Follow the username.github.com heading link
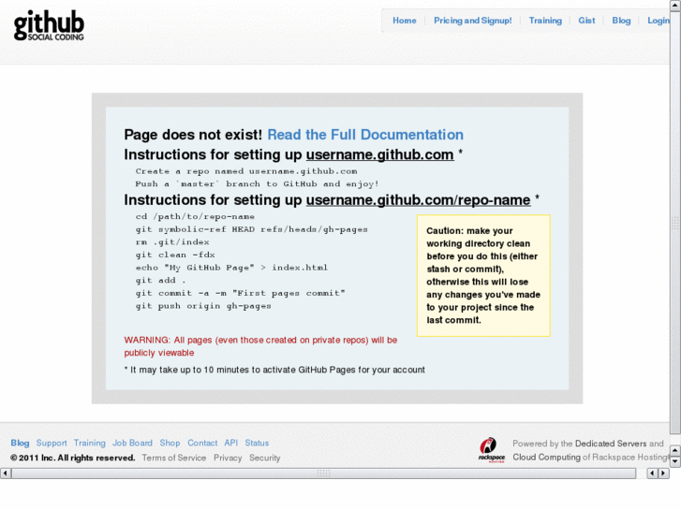 click(x=380, y=154)
